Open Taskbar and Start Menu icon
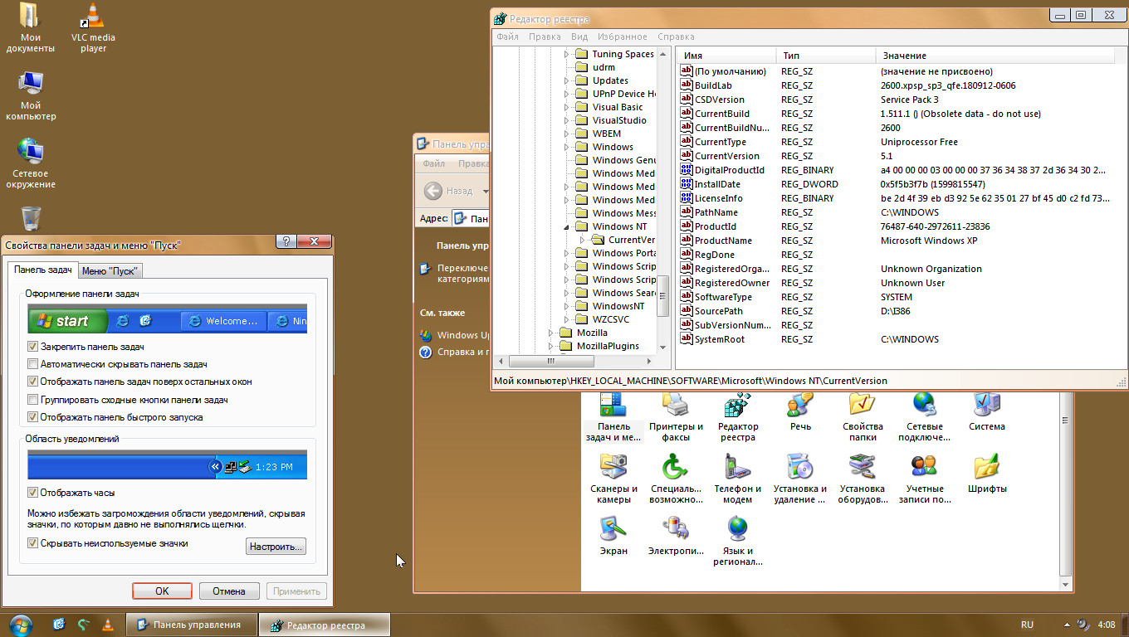Viewport: 1129px width, 637px height. click(x=613, y=416)
